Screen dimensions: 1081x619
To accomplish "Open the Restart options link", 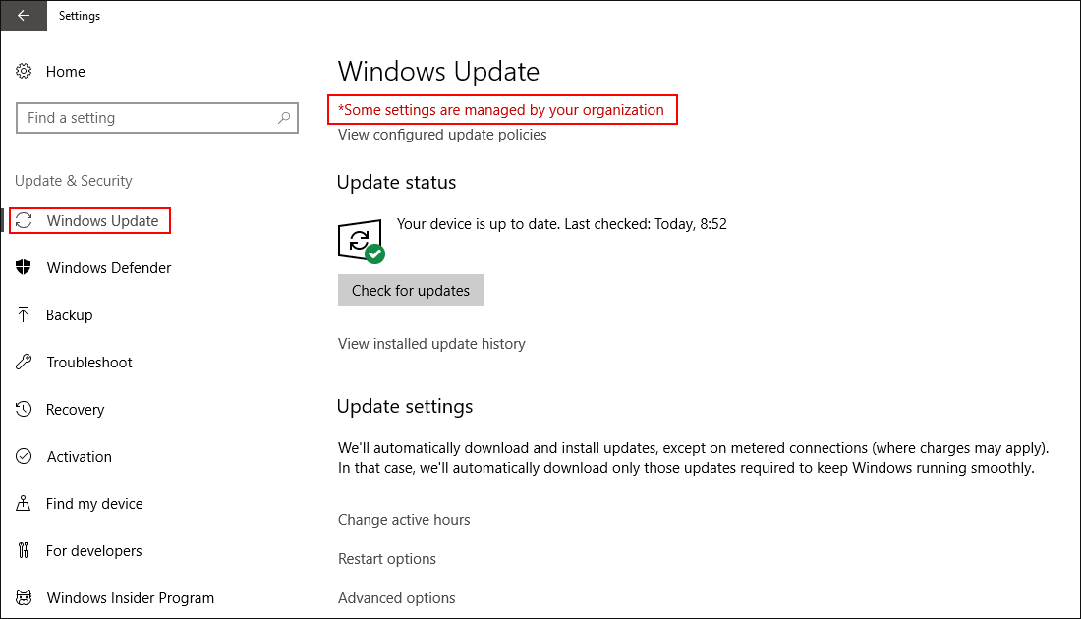I will [387, 559].
